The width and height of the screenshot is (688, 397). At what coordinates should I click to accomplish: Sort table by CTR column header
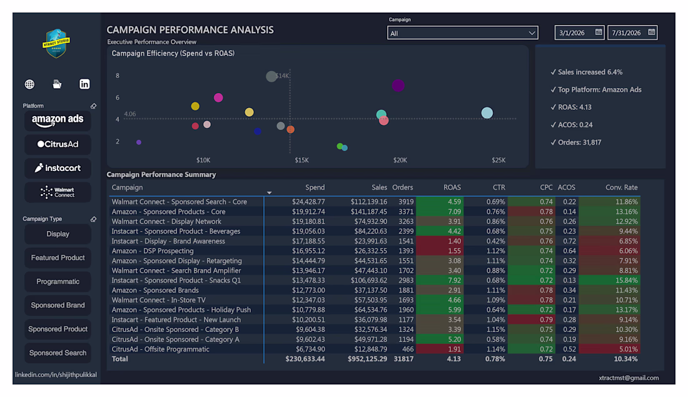click(x=499, y=187)
